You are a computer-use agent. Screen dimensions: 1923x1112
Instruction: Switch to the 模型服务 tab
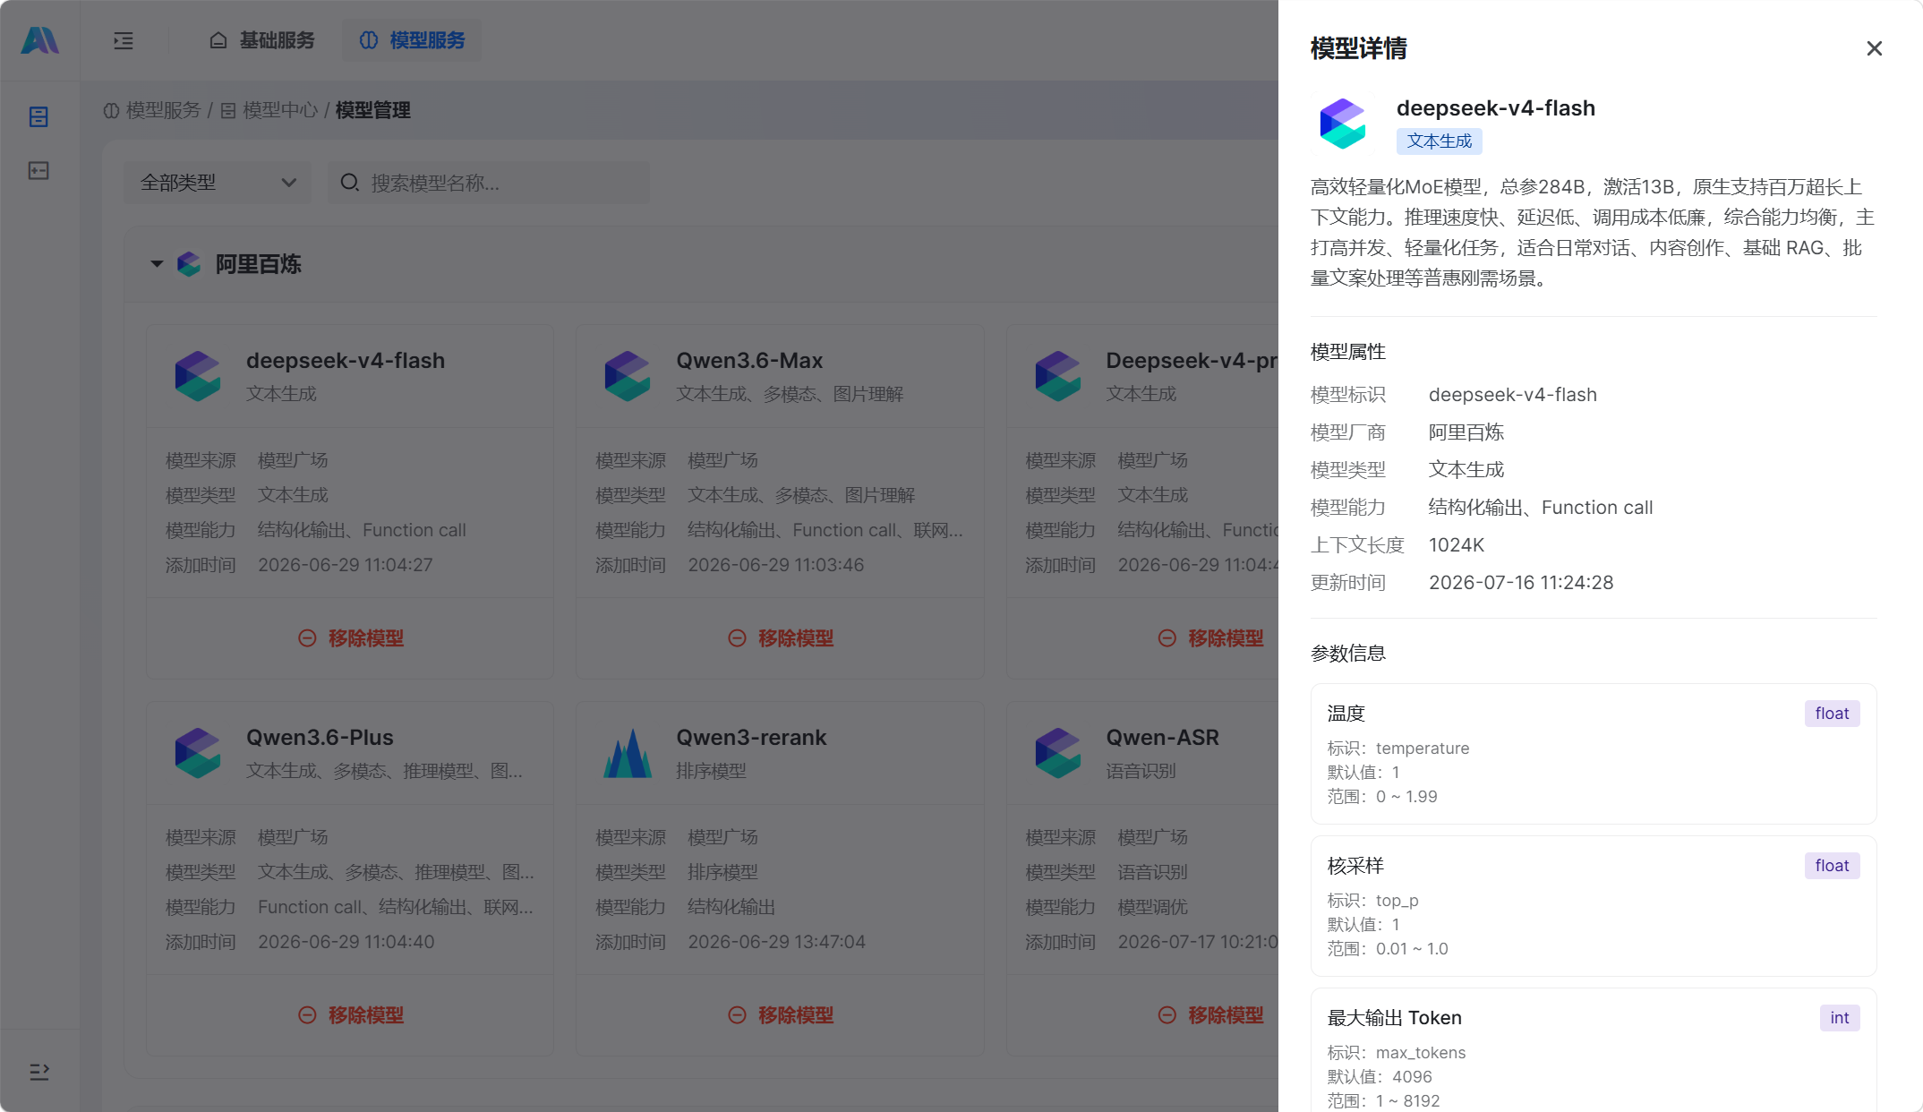coord(412,40)
